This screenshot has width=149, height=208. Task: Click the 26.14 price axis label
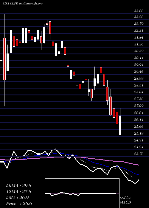click(139, 120)
